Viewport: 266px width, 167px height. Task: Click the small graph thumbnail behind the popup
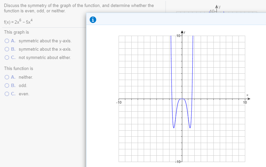click(216, 9)
